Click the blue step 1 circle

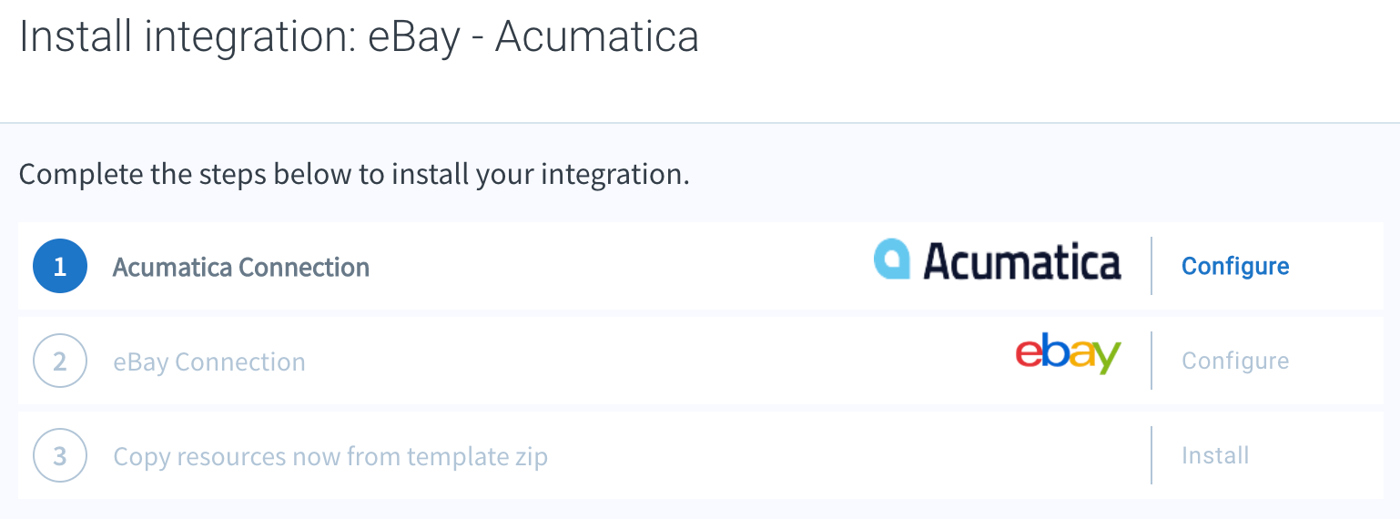60,266
